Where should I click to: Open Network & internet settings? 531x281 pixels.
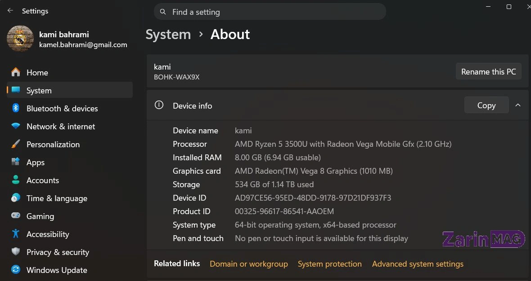point(70,126)
